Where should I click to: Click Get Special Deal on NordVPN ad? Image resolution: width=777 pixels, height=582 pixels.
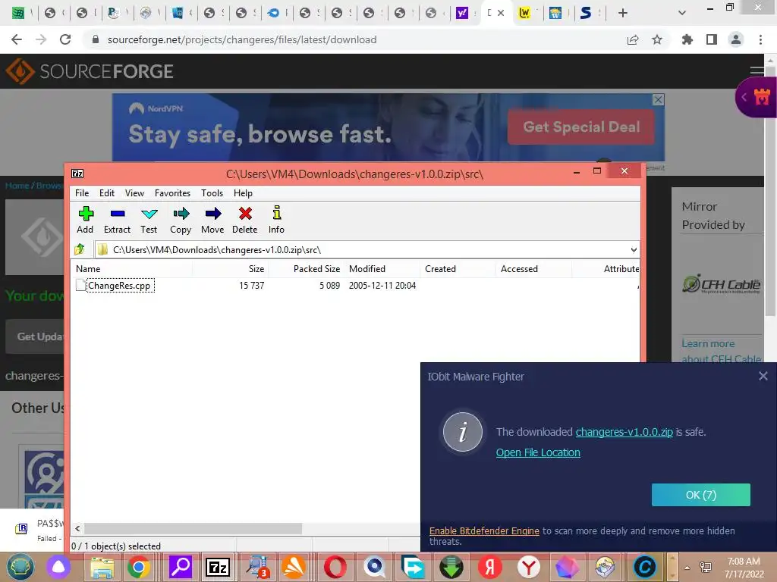[581, 127]
